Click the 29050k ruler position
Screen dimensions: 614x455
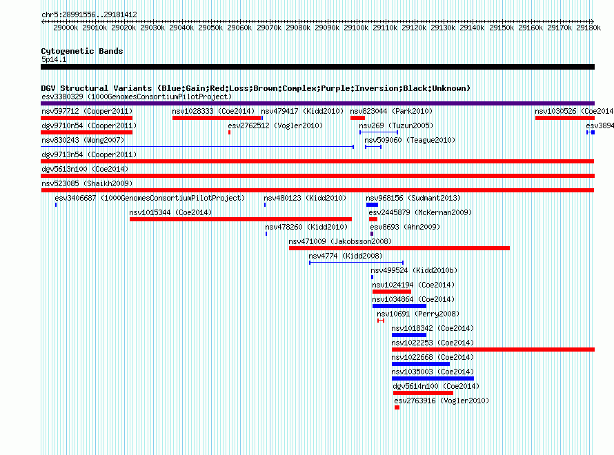coord(210,28)
